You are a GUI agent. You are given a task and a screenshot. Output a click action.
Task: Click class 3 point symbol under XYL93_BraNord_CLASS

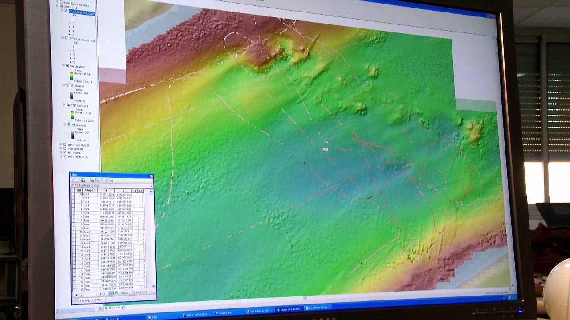tap(70, 27)
